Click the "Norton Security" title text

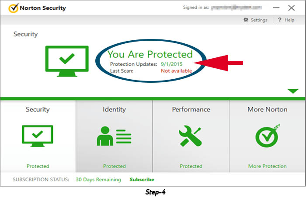(43, 8)
